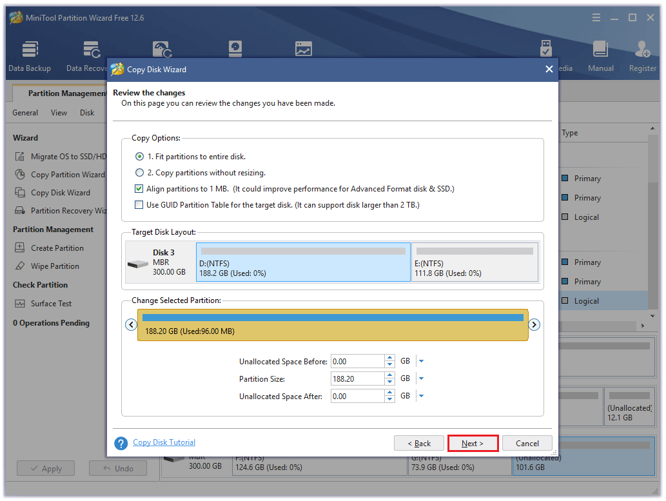Click Create Partition sidebar icon
The height and width of the screenshot is (501, 666).
tap(19, 248)
